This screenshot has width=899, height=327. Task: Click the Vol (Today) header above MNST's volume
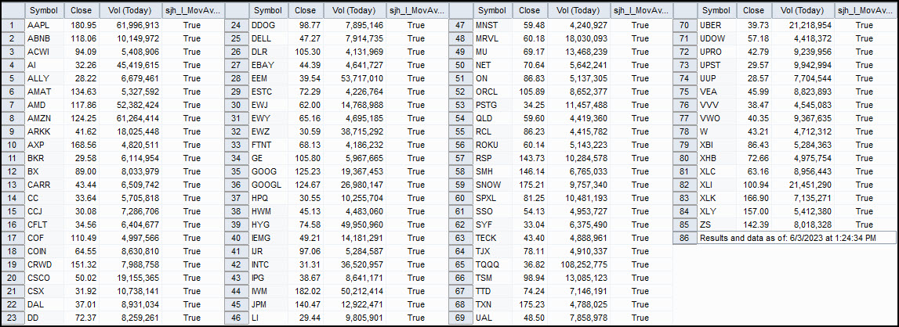(579, 10)
